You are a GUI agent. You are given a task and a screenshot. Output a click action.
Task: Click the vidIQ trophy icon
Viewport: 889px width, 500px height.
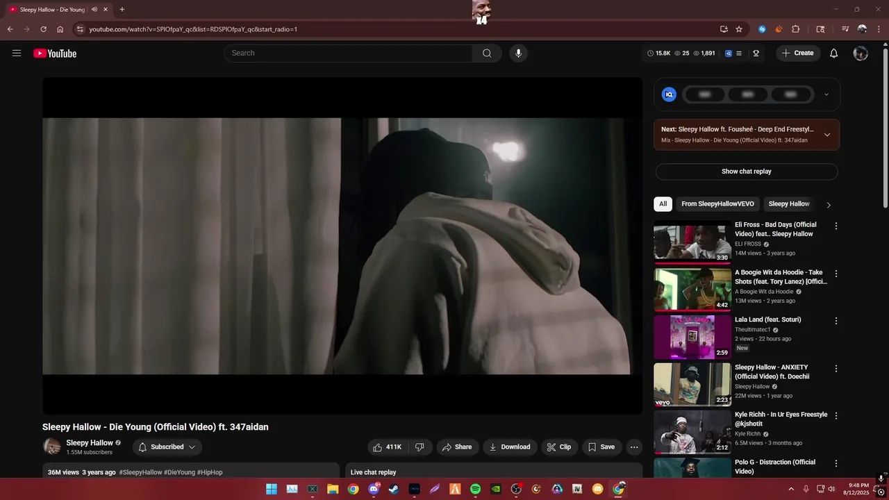pos(756,53)
